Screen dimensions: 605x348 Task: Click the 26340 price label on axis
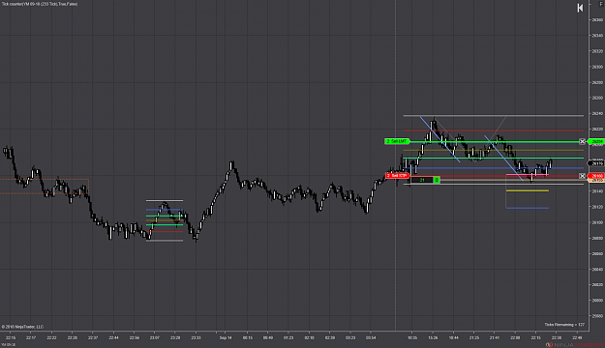pos(597,36)
